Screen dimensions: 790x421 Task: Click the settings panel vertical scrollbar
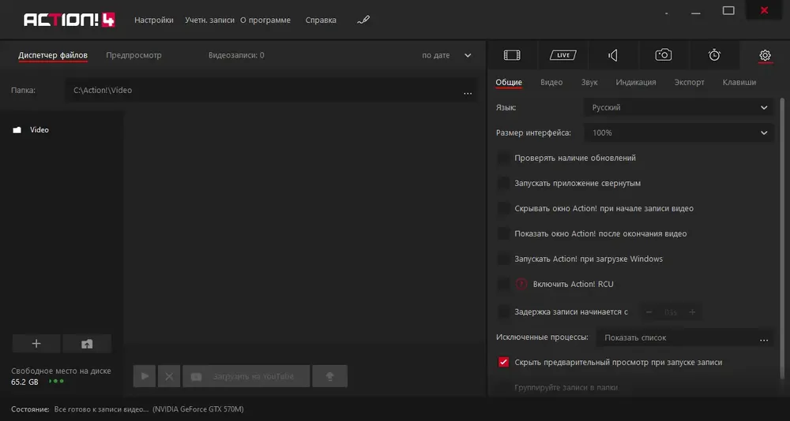[782, 239]
